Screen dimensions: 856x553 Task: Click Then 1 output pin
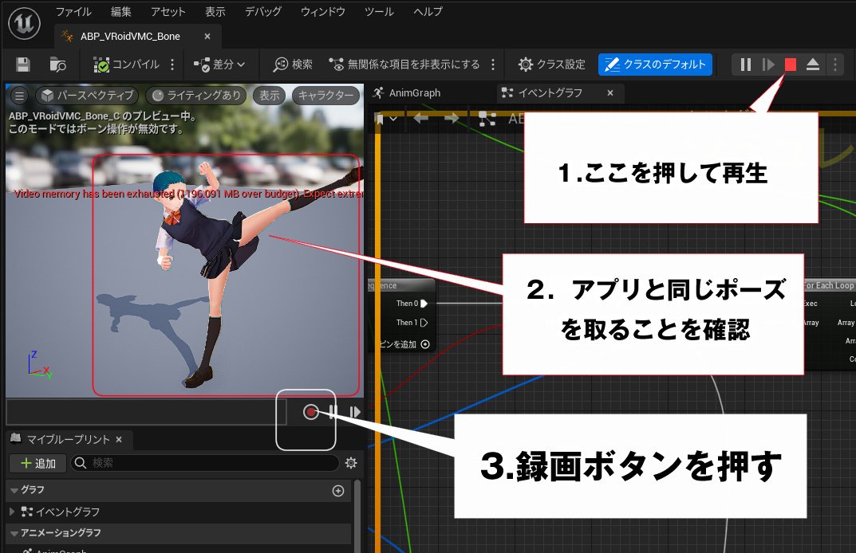(424, 322)
